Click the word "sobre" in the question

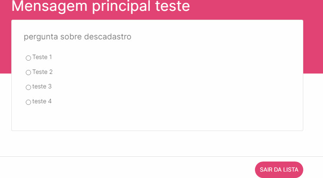pos(71,37)
